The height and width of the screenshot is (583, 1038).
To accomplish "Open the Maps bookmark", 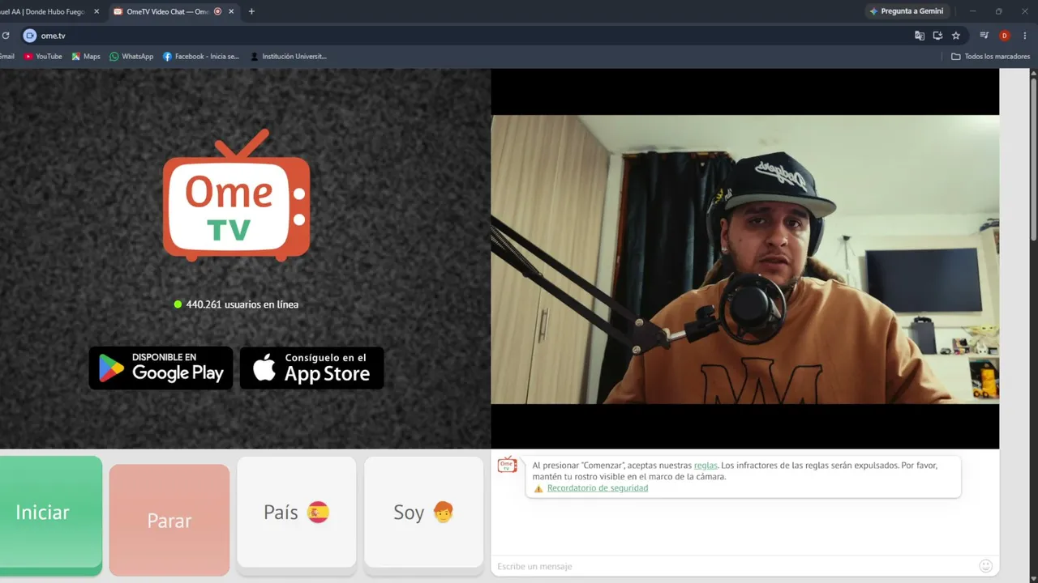I will point(86,57).
